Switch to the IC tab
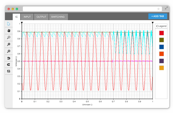The image size is (173, 113). (x=16, y=17)
